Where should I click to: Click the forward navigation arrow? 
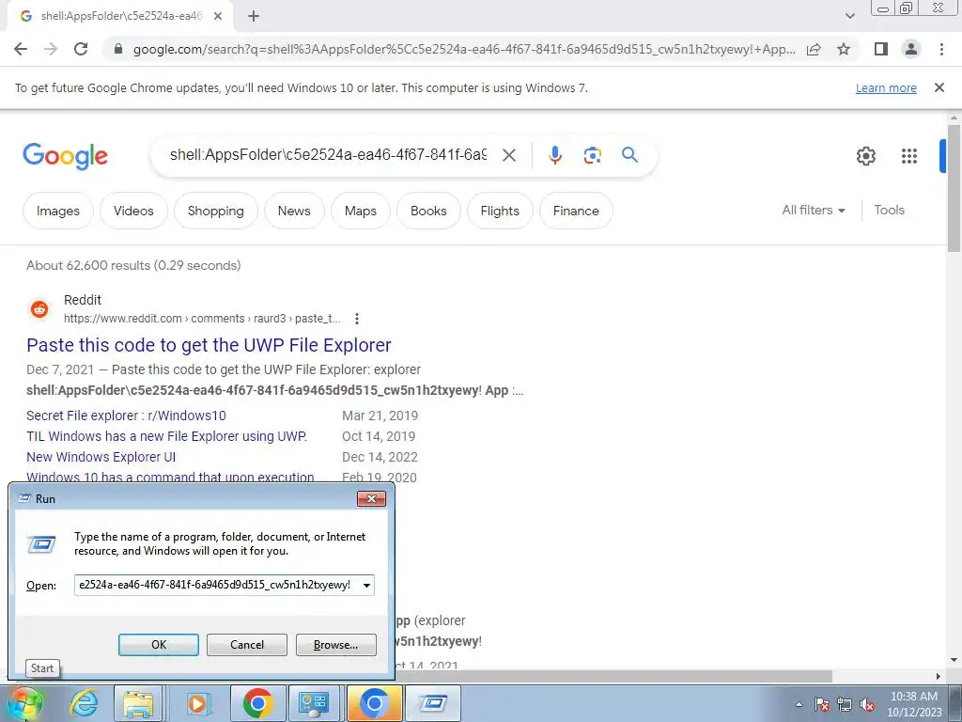point(51,49)
